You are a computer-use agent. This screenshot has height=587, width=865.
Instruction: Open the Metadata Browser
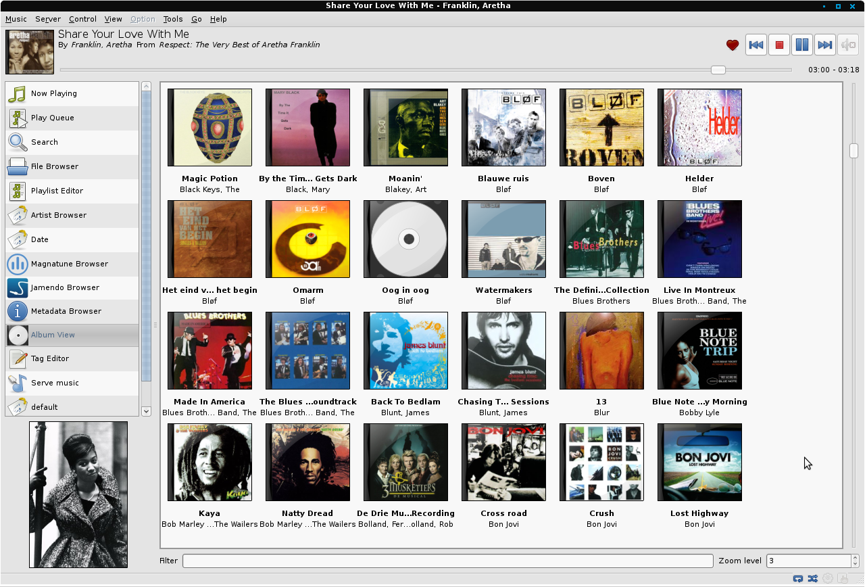[x=72, y=311]
